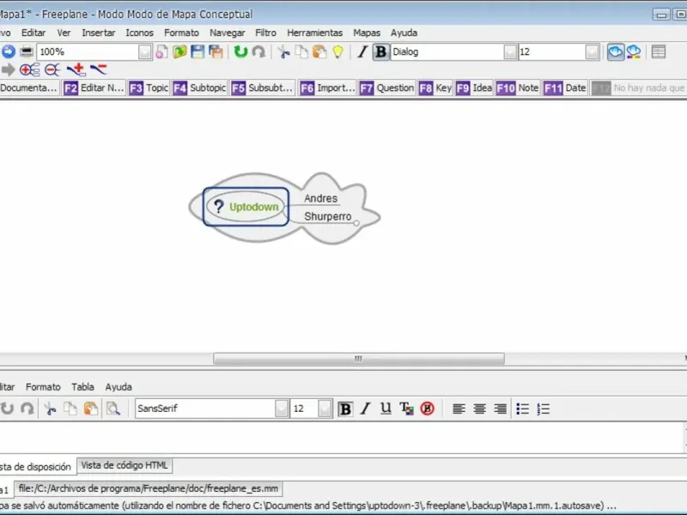Click the add branch plus curve icon
The image size is (687, 515).
[76, 70]
